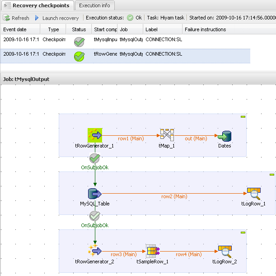
Task: Select the tMap_1 component icon
Action: pyautogui.click(x=167, y=135)
